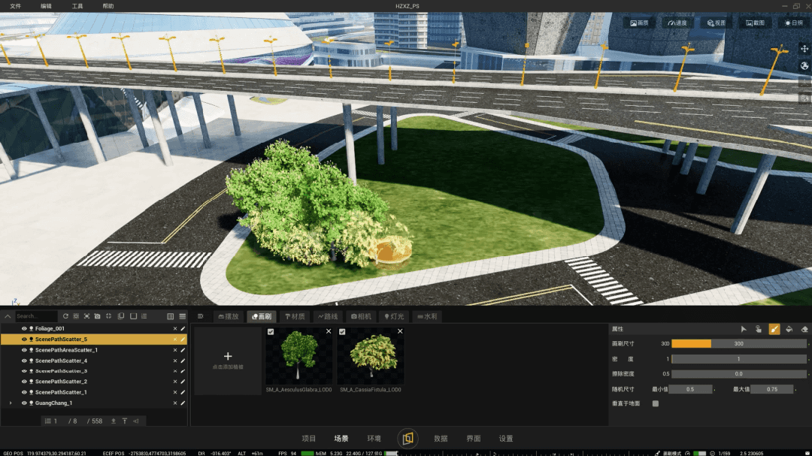
Task: Go to the 项目 bottom tab
Action: click(309, 439)
